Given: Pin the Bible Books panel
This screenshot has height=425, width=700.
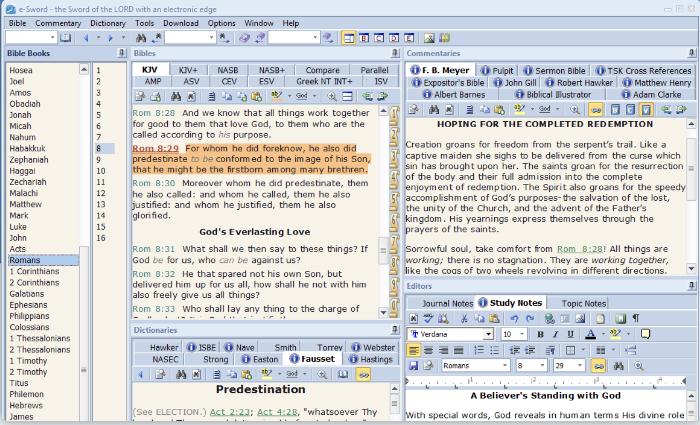Looking at the screenshot, I should 122,53.
